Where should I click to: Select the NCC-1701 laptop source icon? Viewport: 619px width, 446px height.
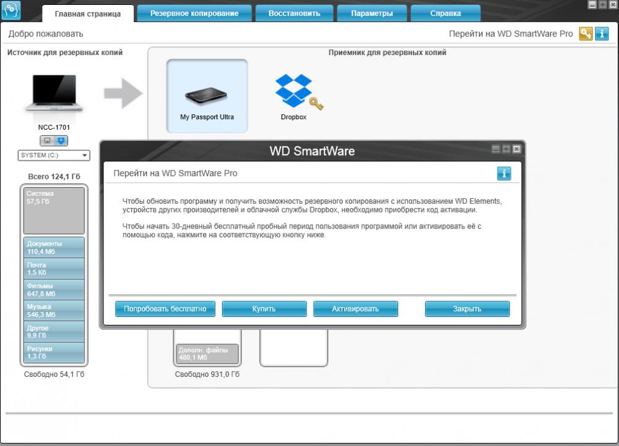coord(54,93)
